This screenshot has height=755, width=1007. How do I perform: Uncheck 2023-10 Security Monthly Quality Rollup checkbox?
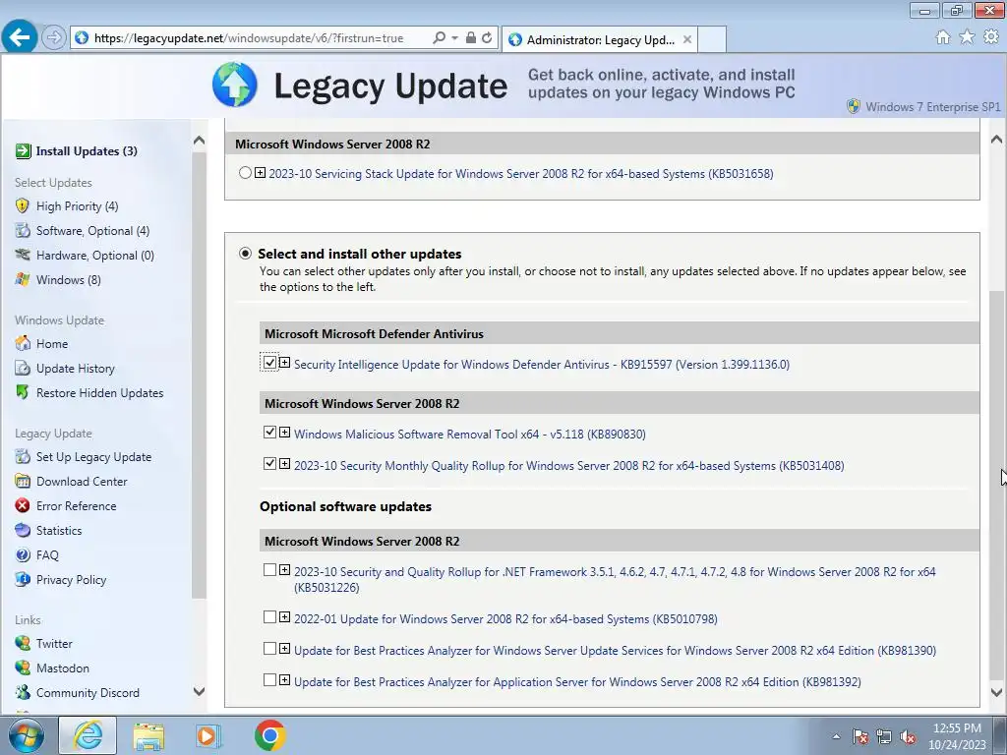click(269, 464)
